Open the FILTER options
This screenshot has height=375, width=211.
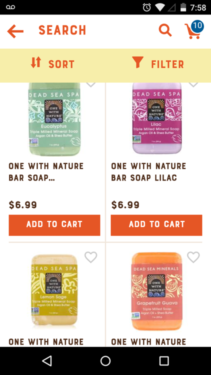coord(158,64)
